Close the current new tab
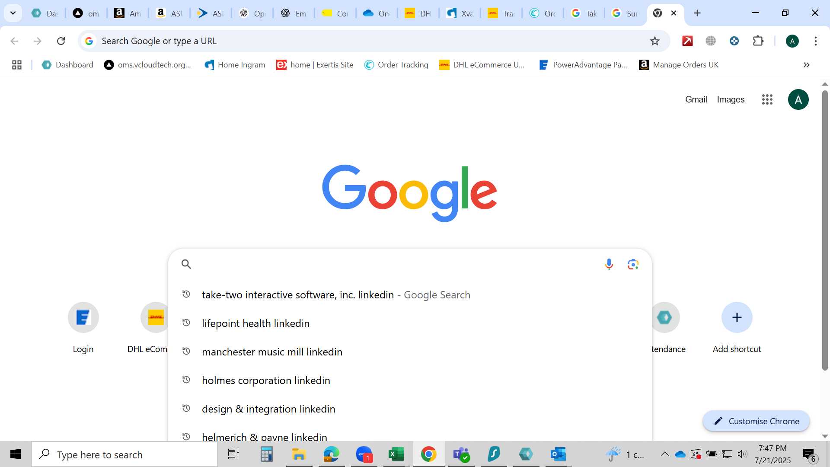Viewport: 830px width, 467px height. 674,13
